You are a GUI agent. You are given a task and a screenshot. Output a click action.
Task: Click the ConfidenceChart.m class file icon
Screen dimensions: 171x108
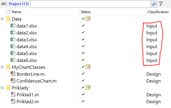[x=13, y=81]
